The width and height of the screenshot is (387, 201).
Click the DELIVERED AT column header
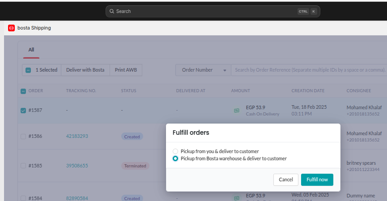coord(191,90)
